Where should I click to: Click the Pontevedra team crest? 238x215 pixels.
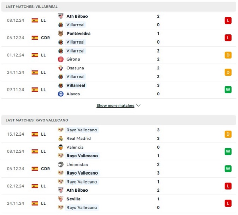(x=61, y=33)
